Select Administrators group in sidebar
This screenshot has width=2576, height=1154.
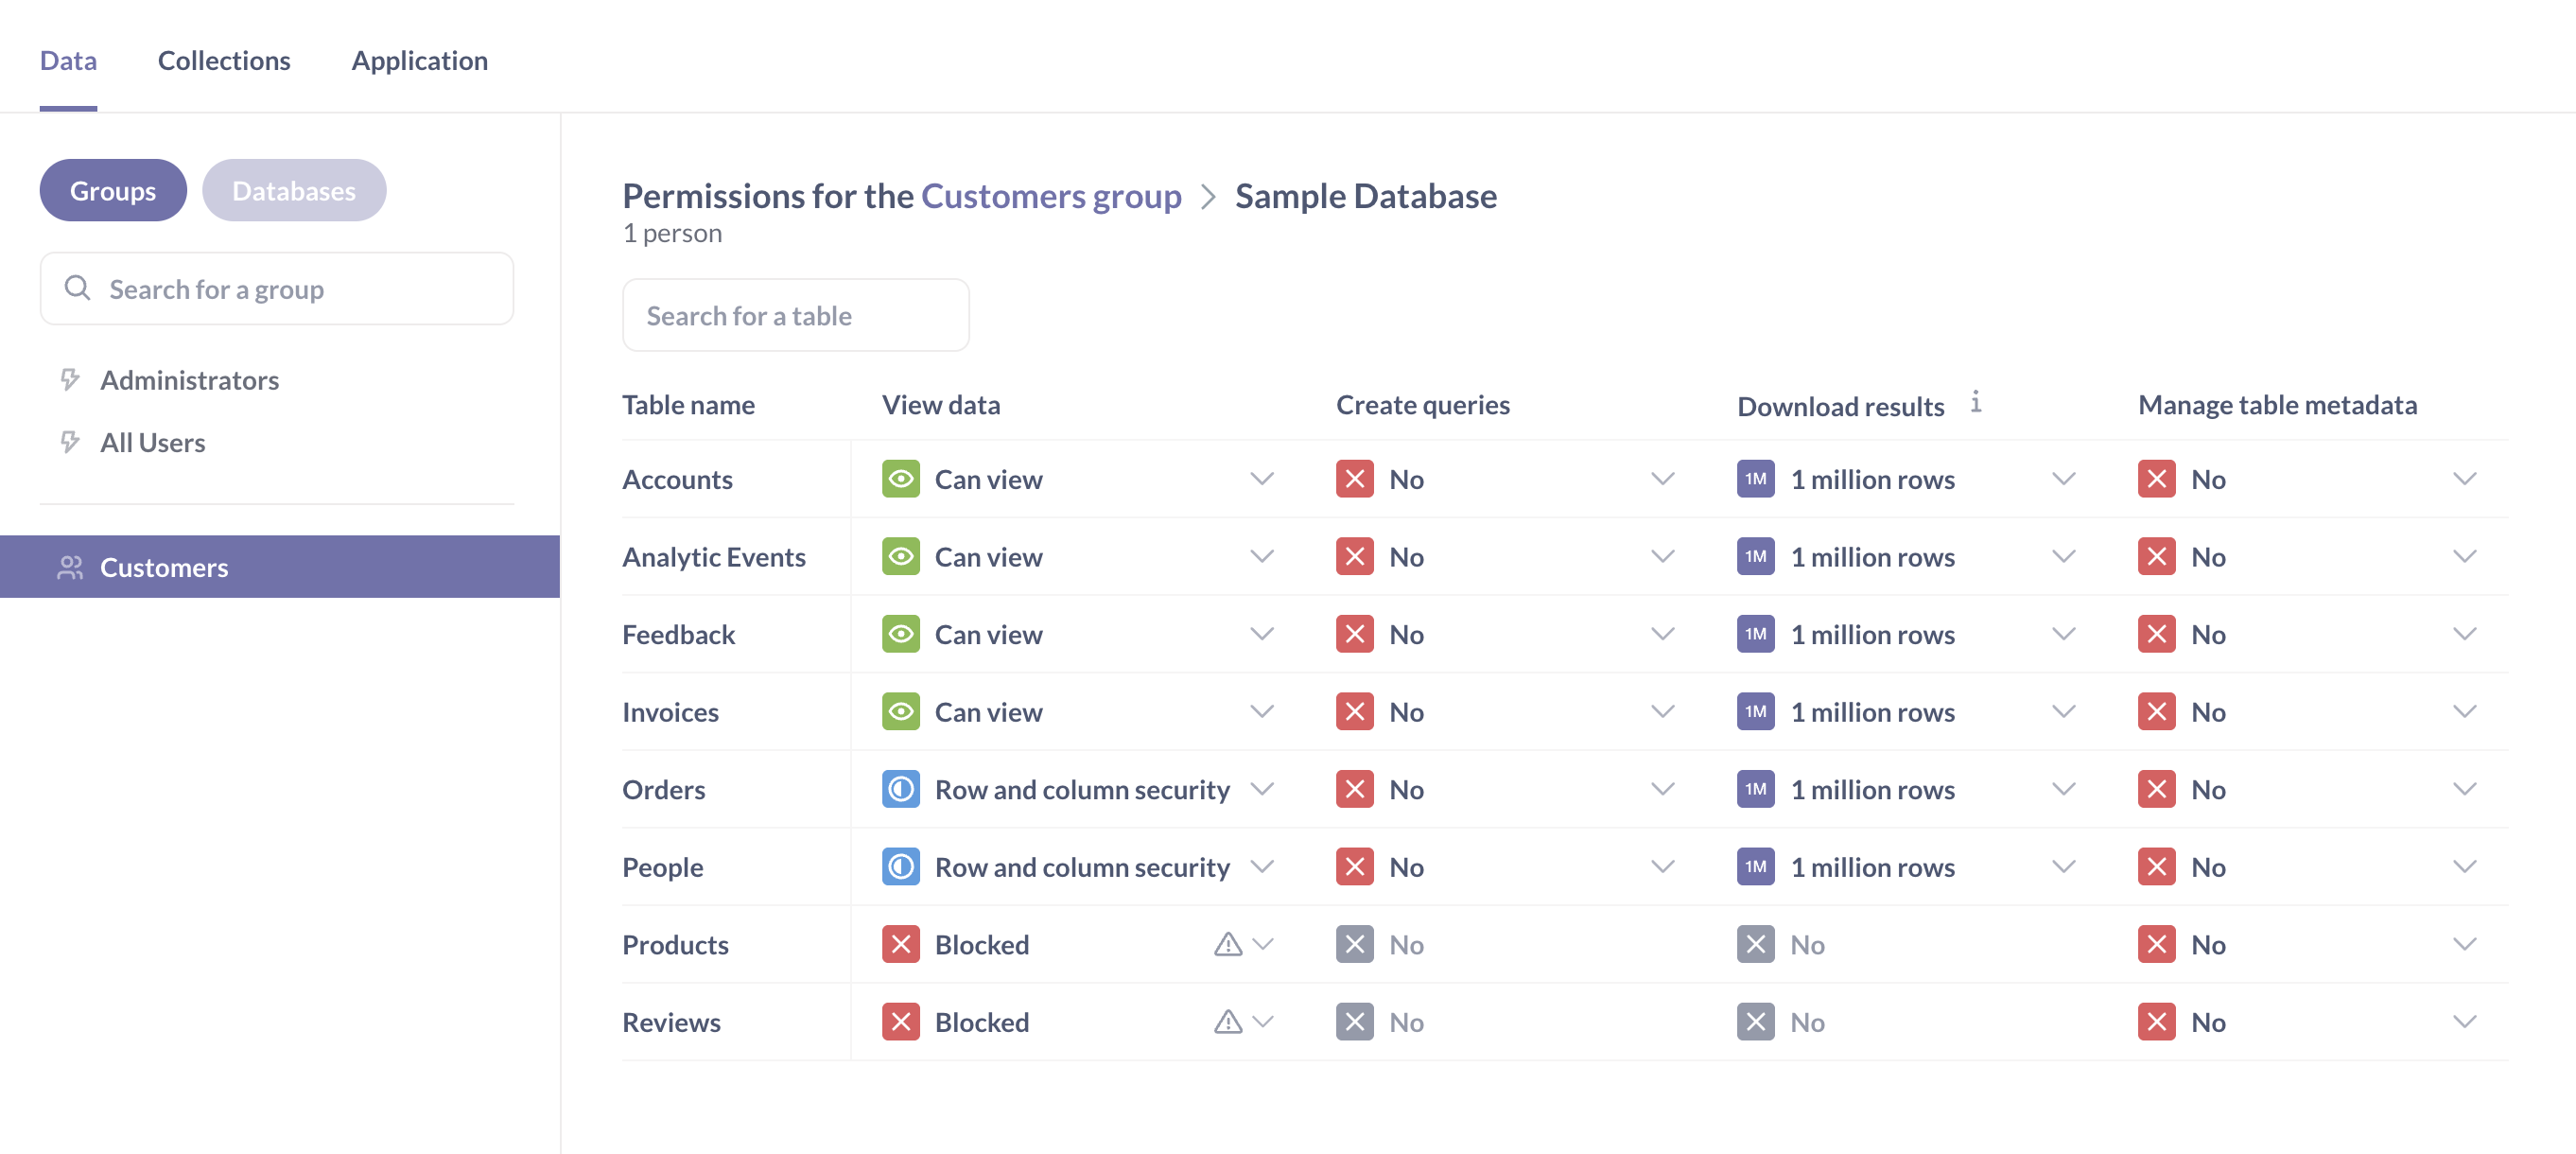pyautogui.click(x=189, y=380)
